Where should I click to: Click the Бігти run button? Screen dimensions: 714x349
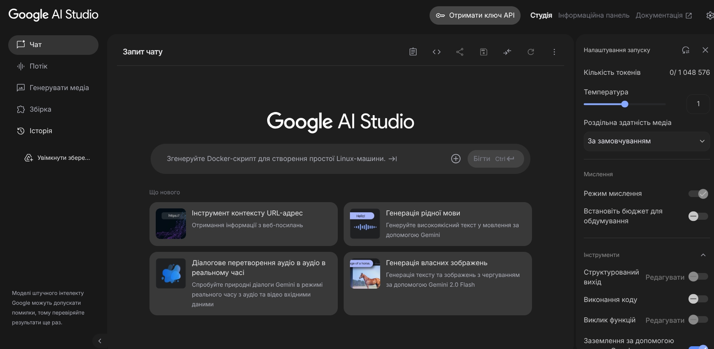pos(495,159)
